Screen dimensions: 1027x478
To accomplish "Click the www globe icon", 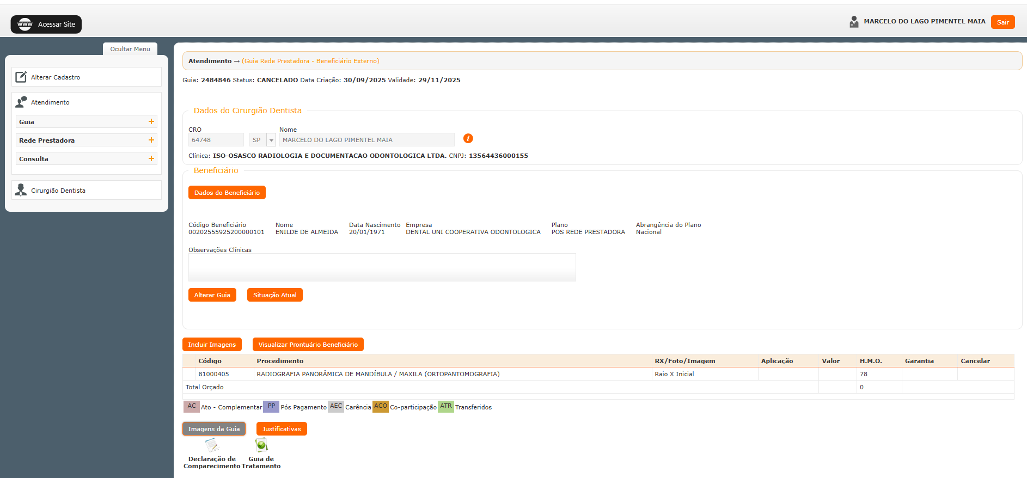I will point(25,24).
